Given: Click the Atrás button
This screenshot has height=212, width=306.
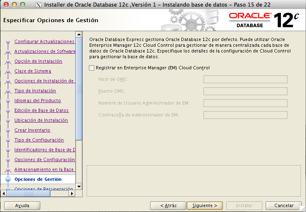Looking at the screenshot, I should pos(168,205).
